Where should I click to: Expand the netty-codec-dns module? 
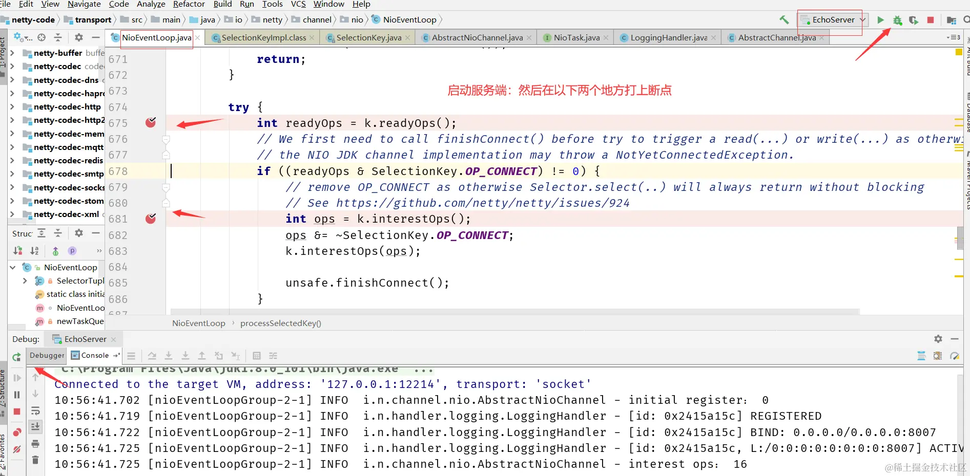[x=12, y=80]
